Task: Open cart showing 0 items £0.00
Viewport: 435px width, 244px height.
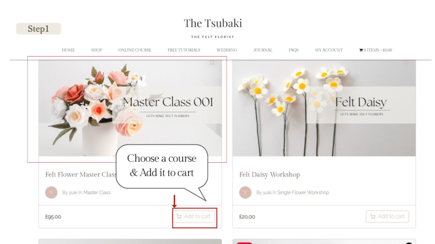Action: tap(376, 50)
